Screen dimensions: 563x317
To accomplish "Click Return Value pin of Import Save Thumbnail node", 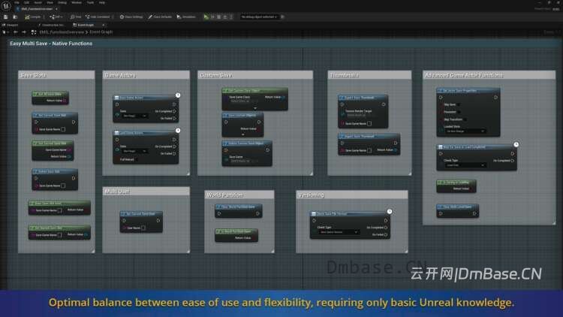I will (396, 150).
